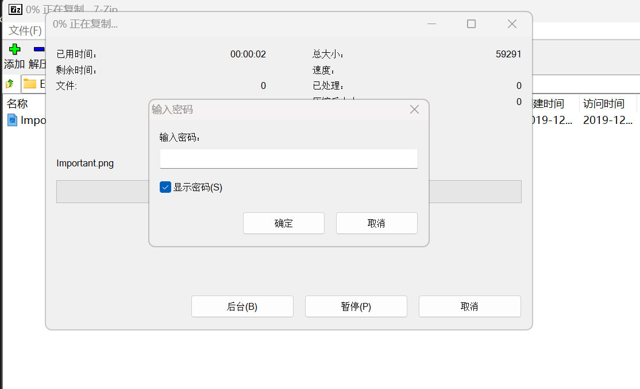The height and width of the screenshot is (389, 640).
Task: Close the 正在复制 progress window
Action: pos(512,24)
